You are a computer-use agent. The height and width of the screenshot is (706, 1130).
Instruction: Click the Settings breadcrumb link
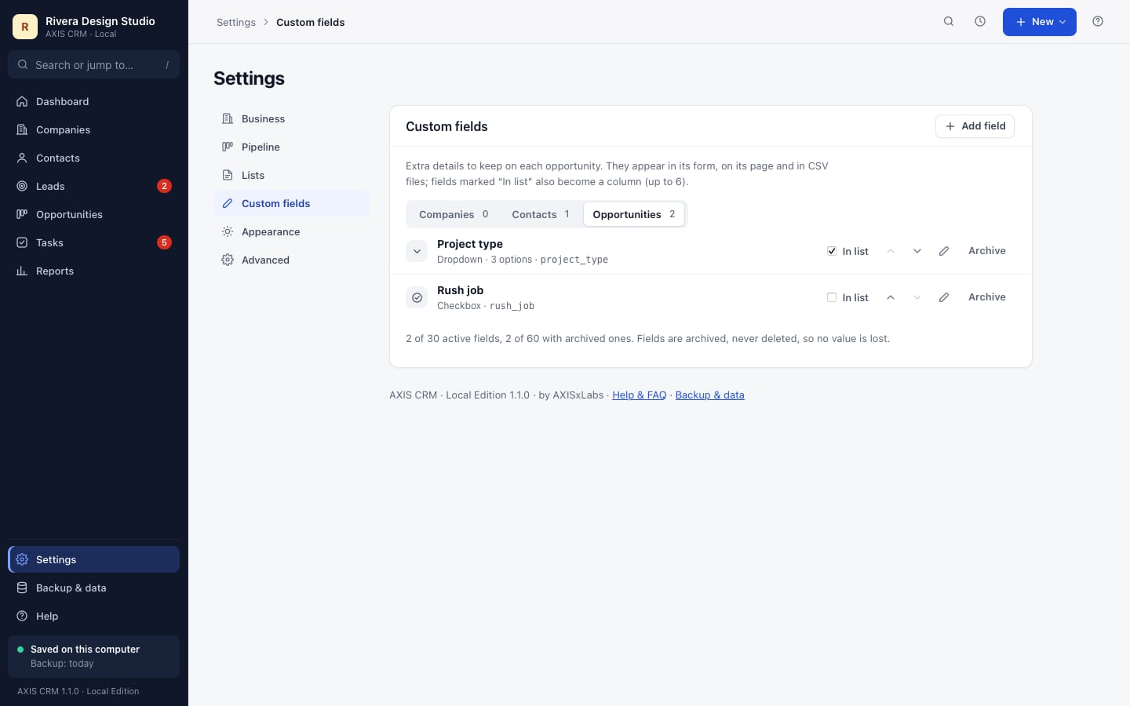[x=236, y=22]
